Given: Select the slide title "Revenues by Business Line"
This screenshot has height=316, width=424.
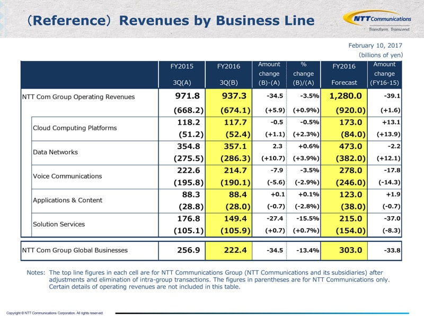Looking at the screenshot, I should pos(217,21).
